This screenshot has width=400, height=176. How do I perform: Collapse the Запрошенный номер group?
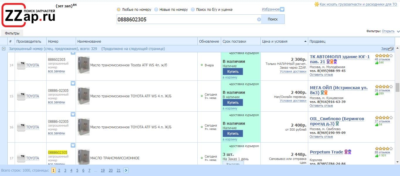pos(4,49)
